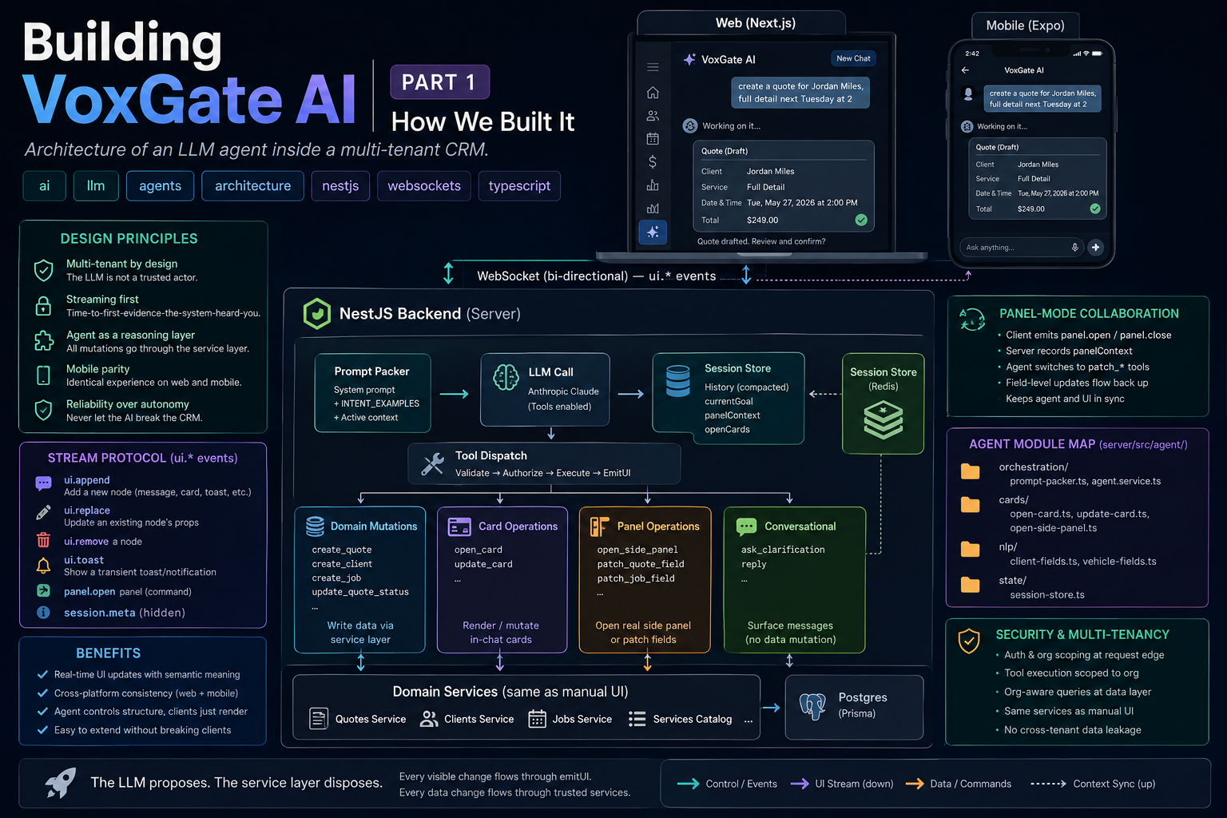Click the cards/ folder icon
1227x818 pixels.
(x=970, y=504)
